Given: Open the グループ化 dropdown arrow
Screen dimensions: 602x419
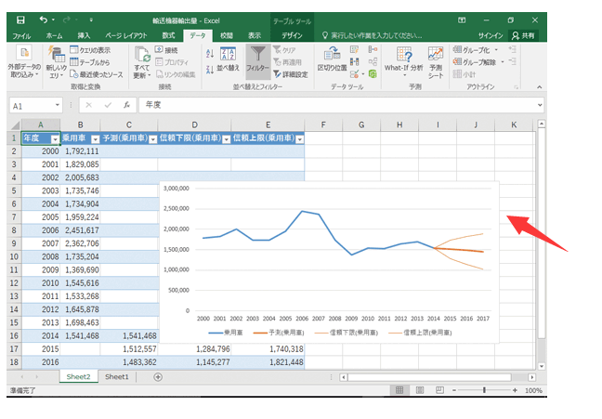Looking at the screenshot, I should (496, 50).
